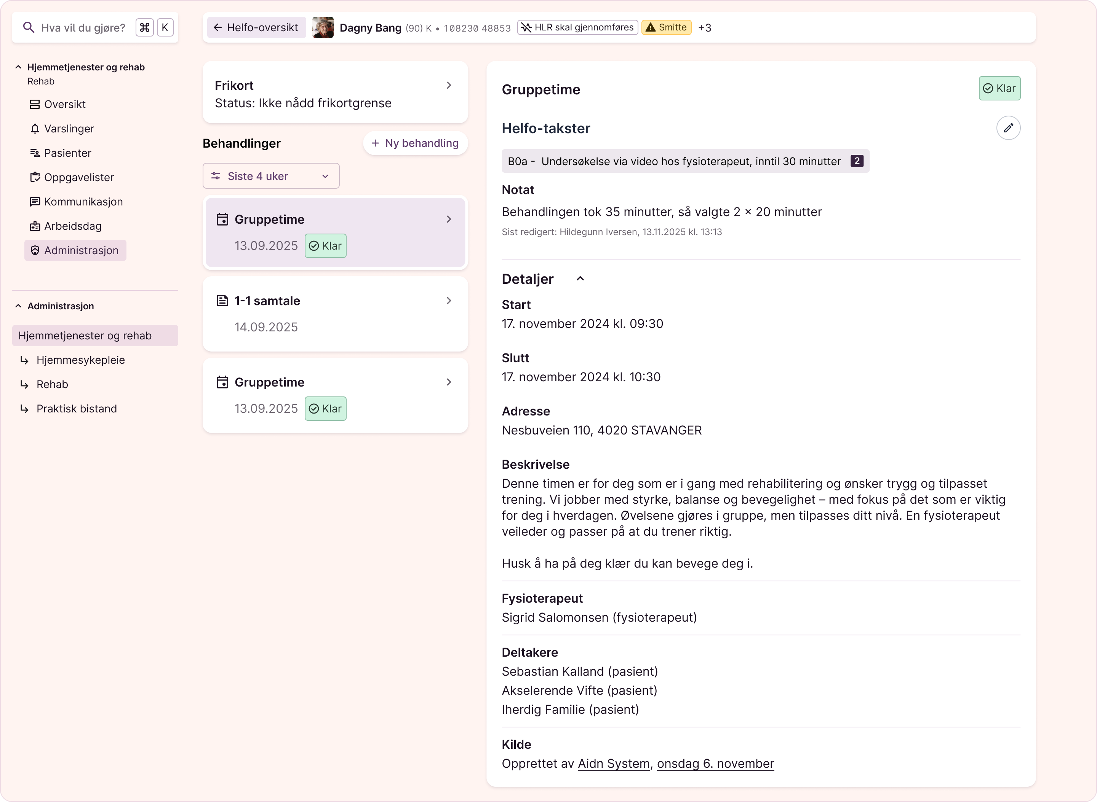Screen dimensions: 1097x802
Task: Open the 1-1 samtale treatment card
Action: click(335, 313)
